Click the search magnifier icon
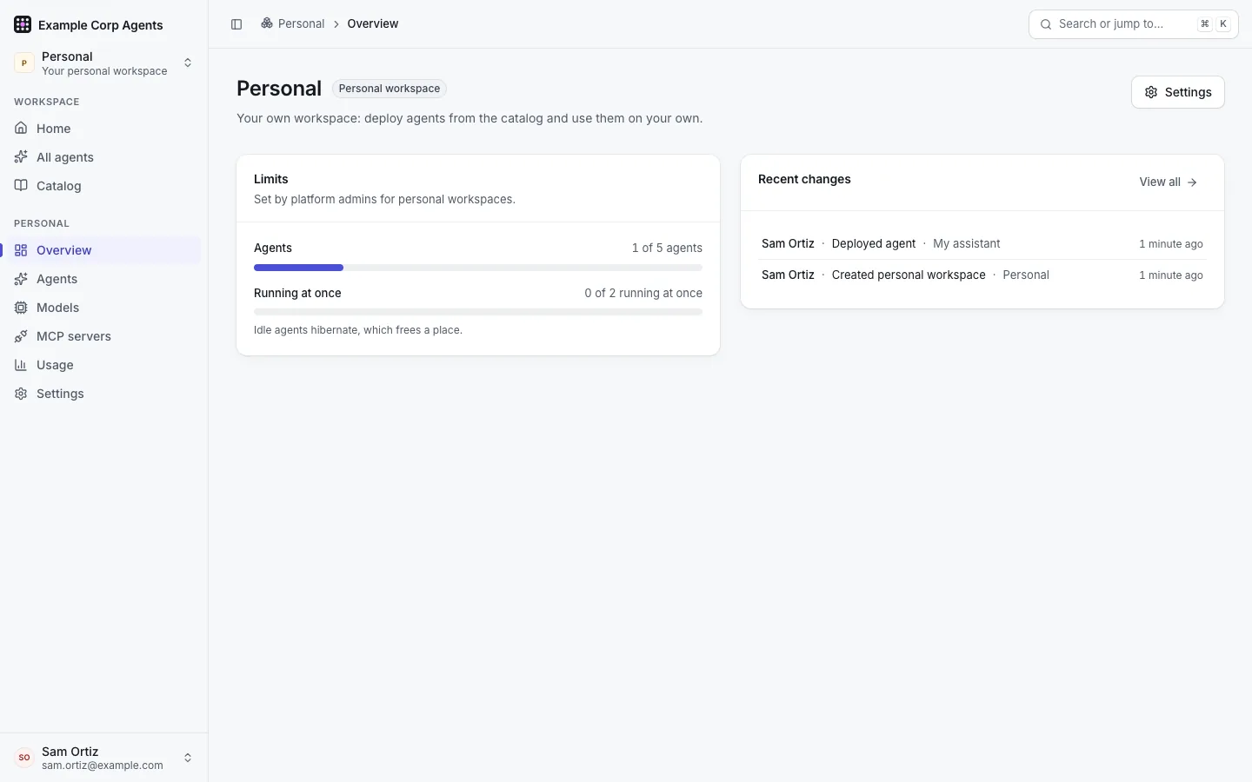This screenshot has width=1252, height=782. click(1046, 24)
